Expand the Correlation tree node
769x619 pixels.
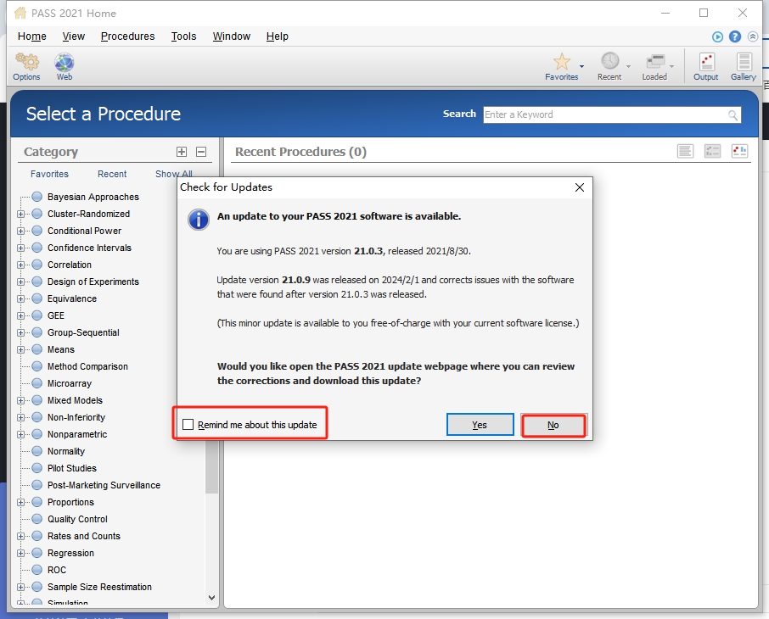(20, 265)
